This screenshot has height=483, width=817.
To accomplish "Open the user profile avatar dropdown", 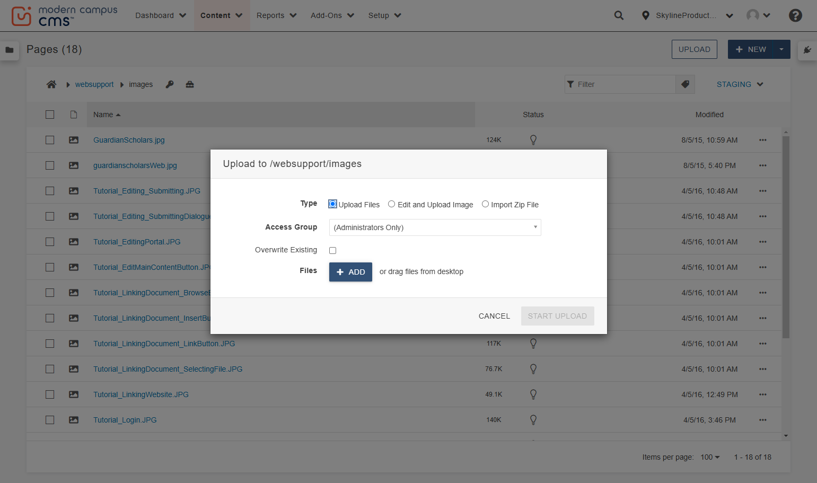I will (x=758, y=15).
